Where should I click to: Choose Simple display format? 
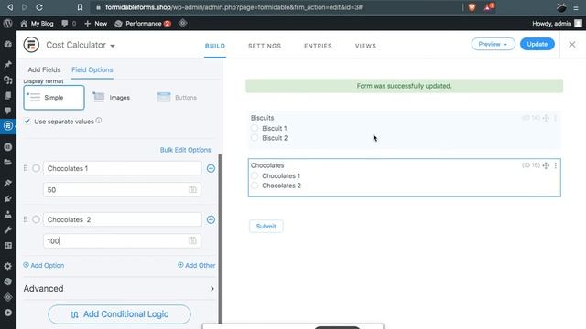pos(54,98)
